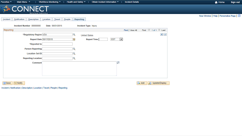The width and height of the screenshot is (242, 136).
Task: Click bottom Reporting page link
Action: 63,88
